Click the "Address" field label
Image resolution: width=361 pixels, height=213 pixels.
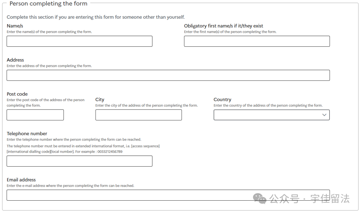pos(15,60)
